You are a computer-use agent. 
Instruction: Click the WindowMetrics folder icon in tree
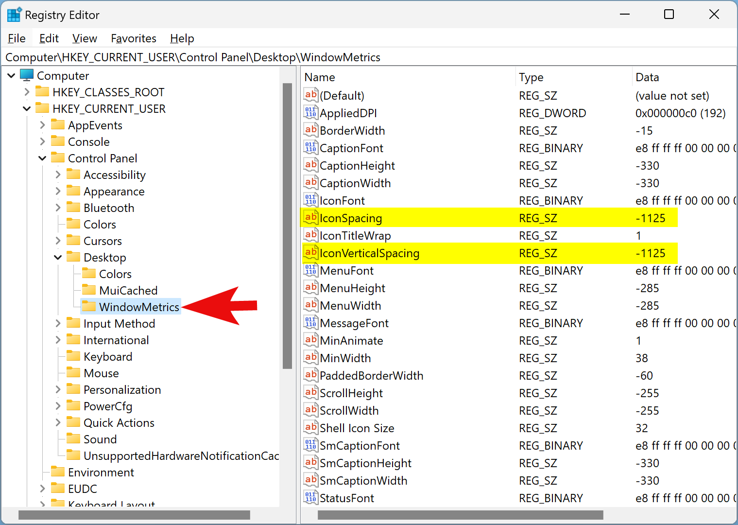(89, 306)
